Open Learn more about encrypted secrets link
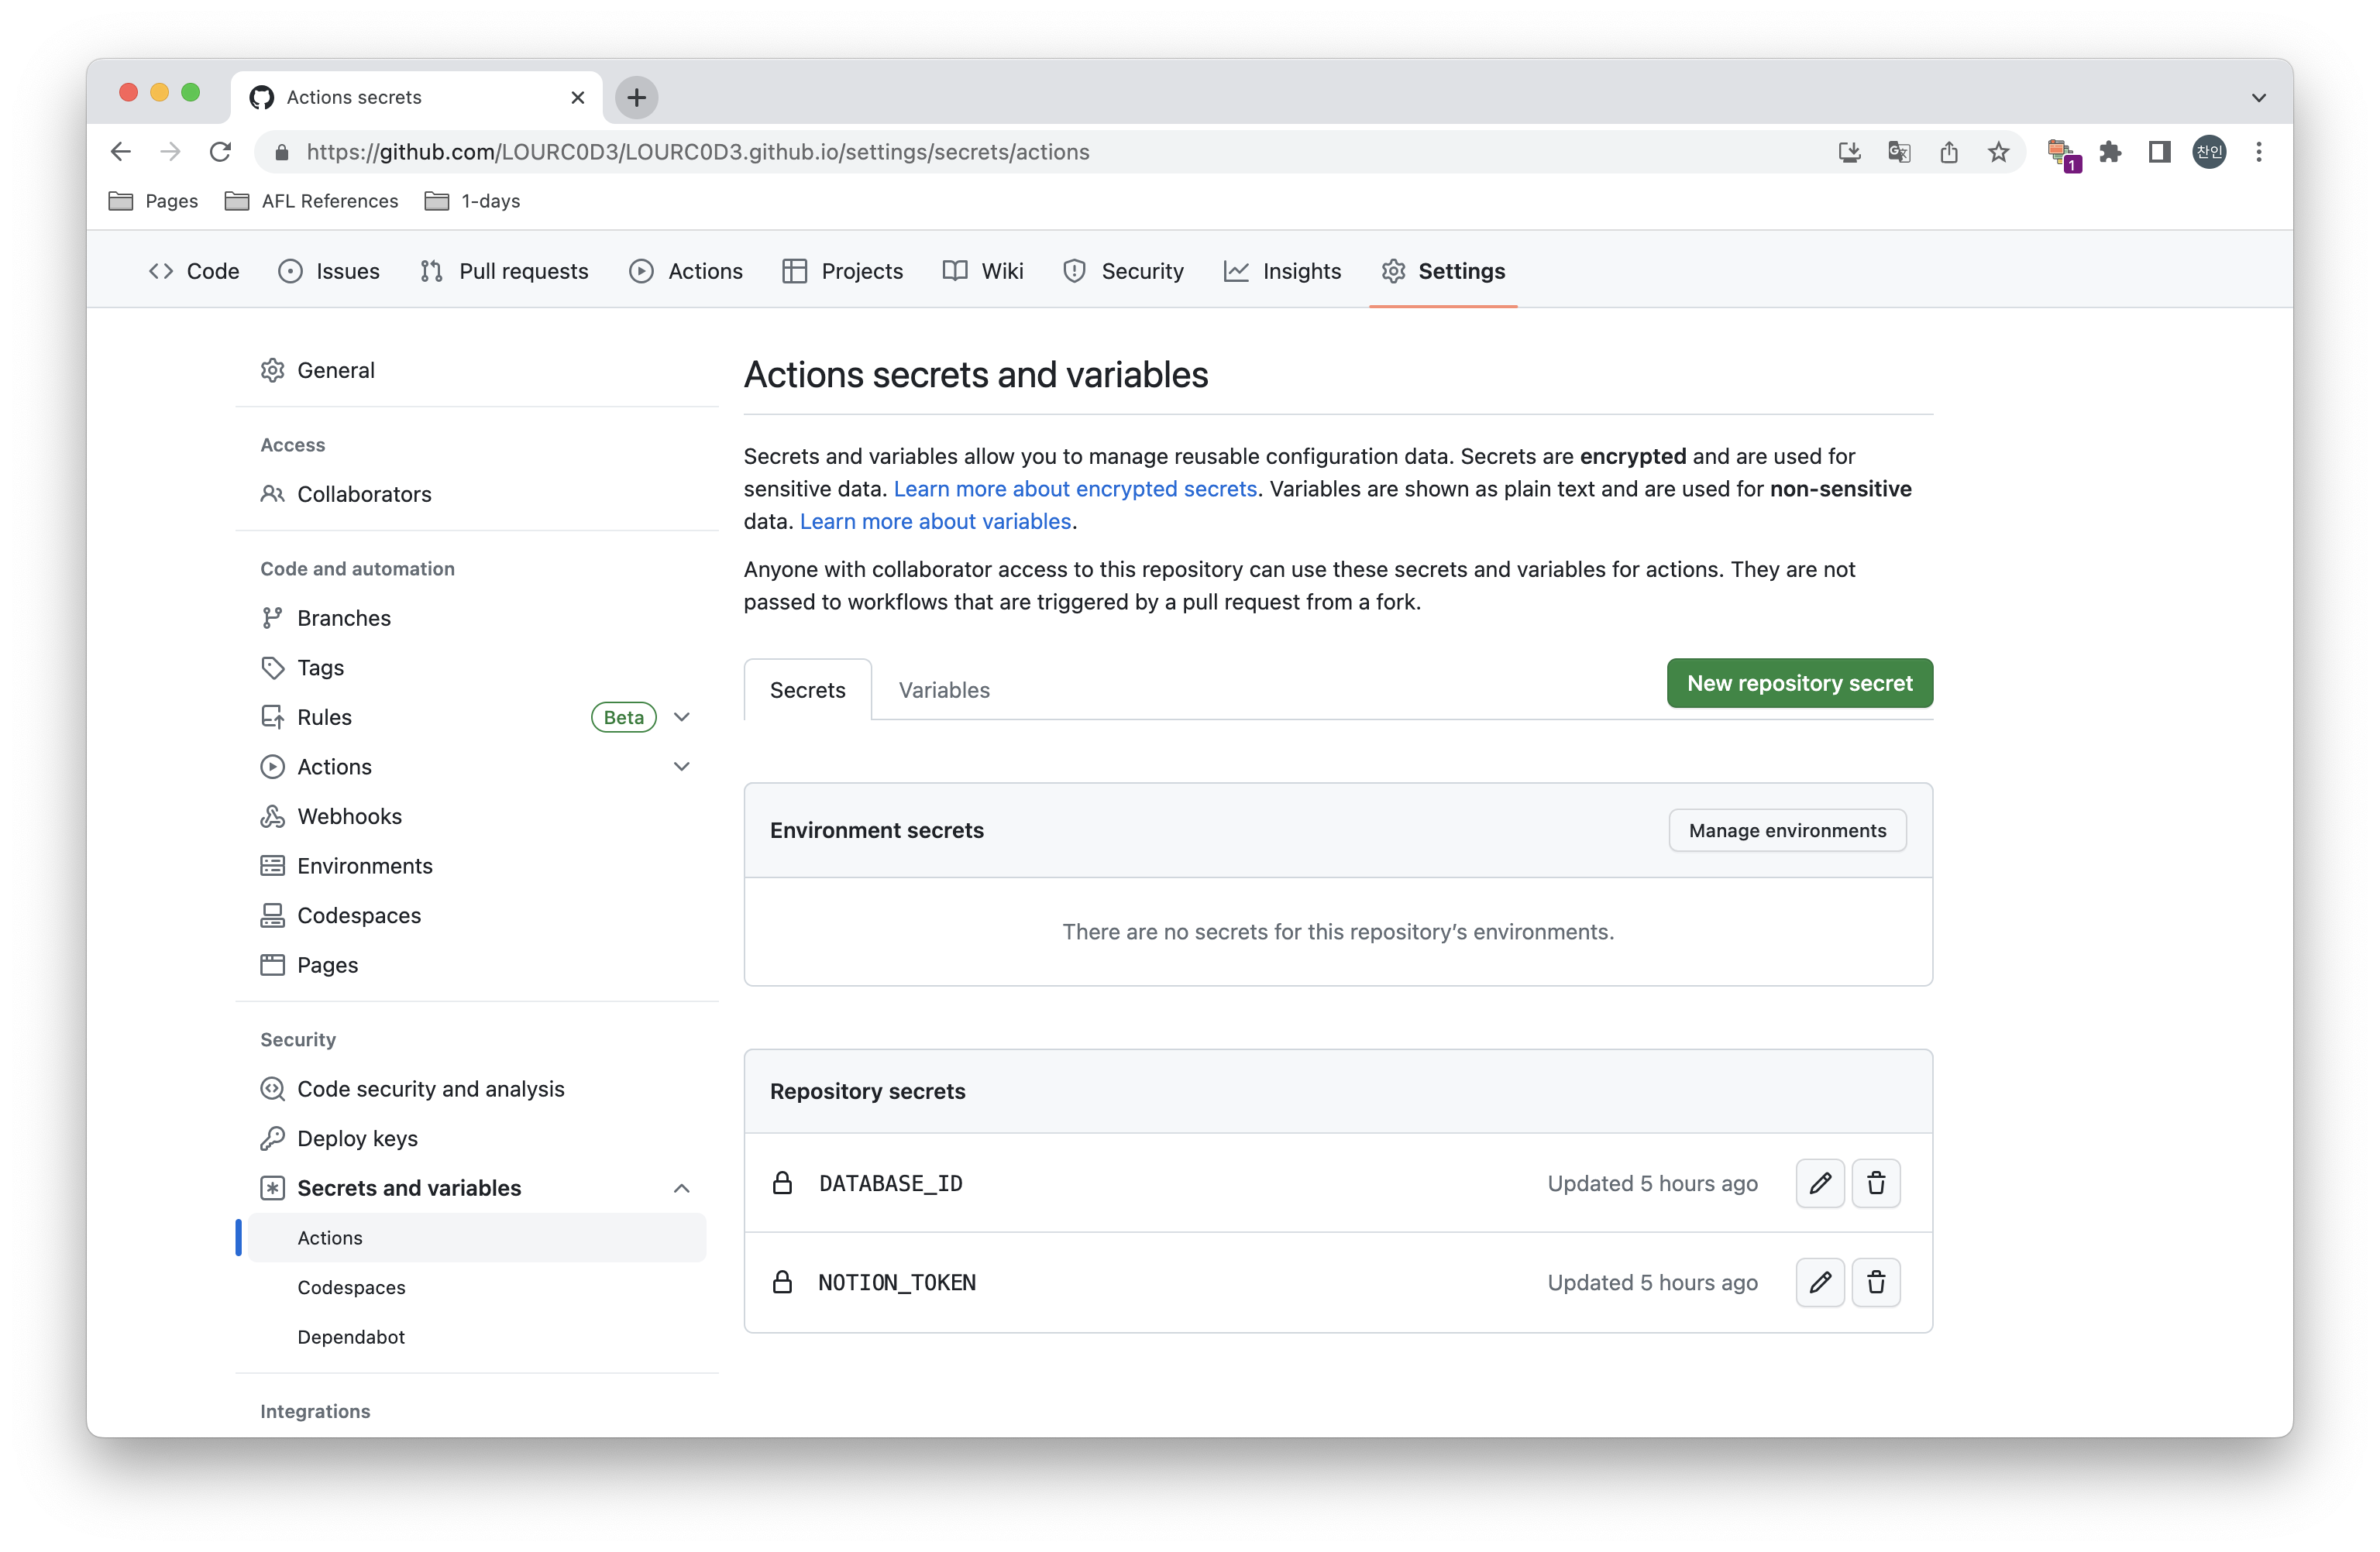The width and height of the screenshot is (2380, 1552). 1074,489
